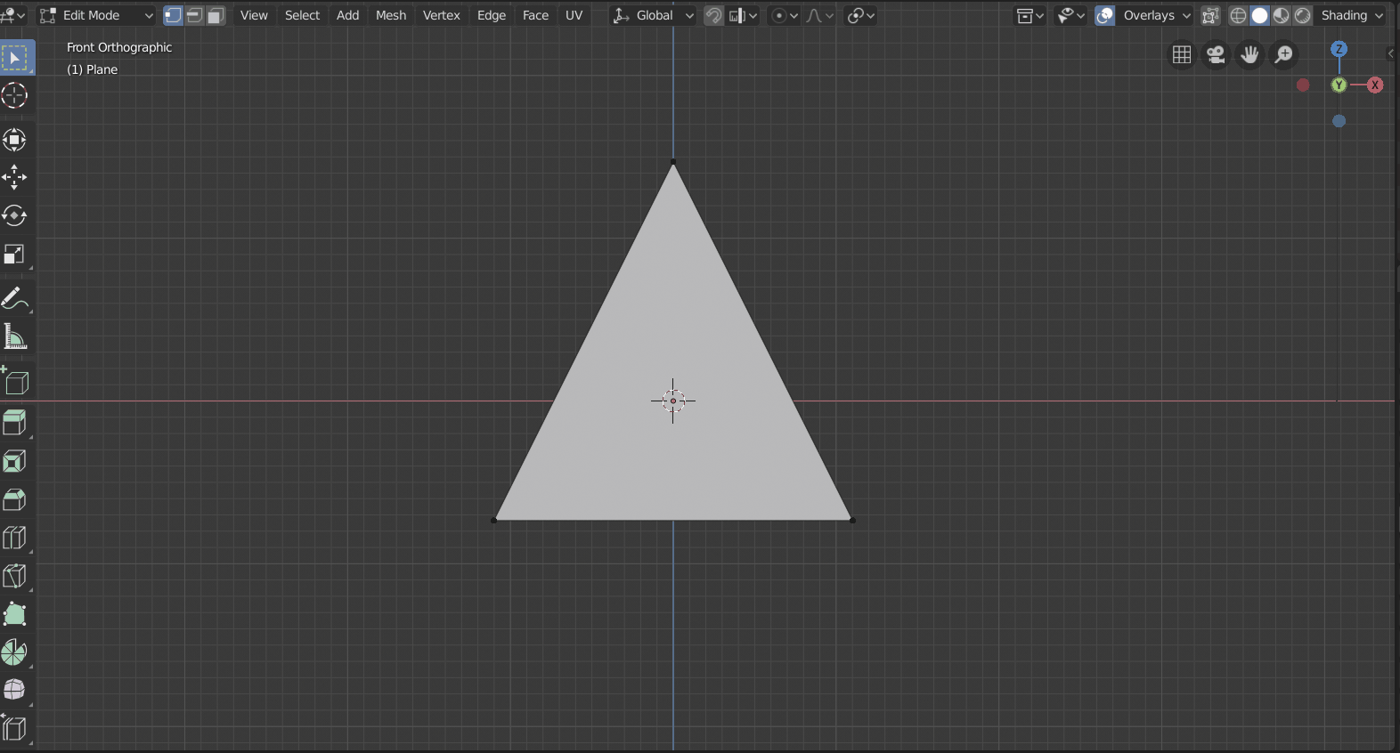This screenshot has width=1400, height=753.
Task: Select the Rotate tool
Action: (x=15, y=216)
